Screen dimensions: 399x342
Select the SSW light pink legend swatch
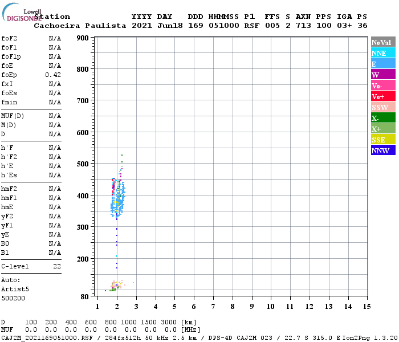[383, 107]
